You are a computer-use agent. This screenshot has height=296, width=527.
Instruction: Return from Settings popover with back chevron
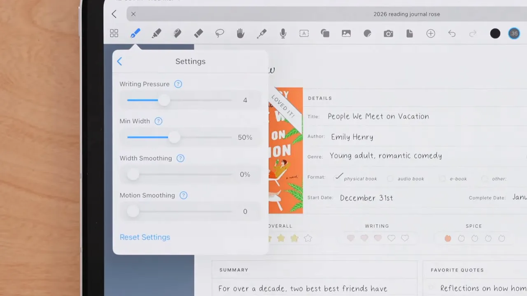click(x=119, y=61)
